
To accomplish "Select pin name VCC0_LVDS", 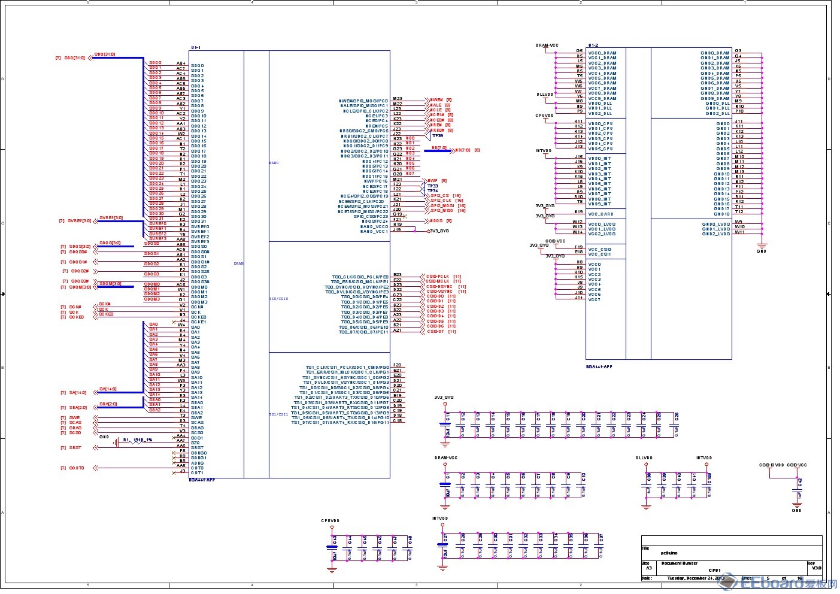I will 602,224.
